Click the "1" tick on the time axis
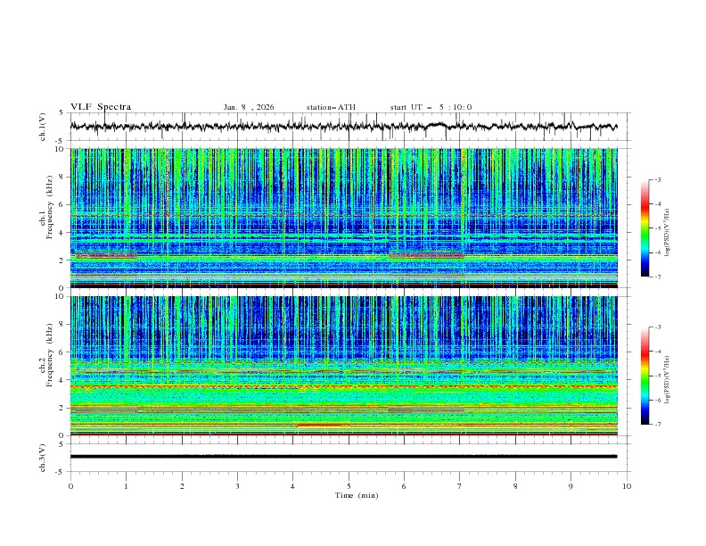The width and height of the screenshot is (706, 546). 126,486
